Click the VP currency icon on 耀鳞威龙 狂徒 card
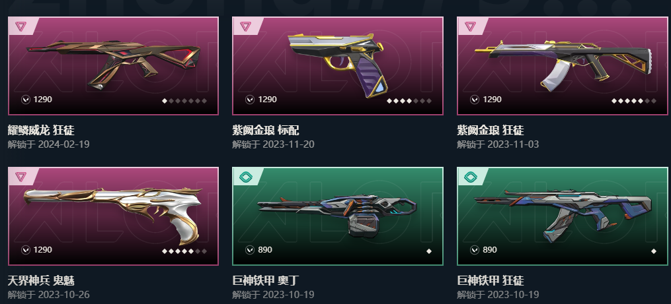The width and height of the screenshot is (671, 304). point(26,100)
